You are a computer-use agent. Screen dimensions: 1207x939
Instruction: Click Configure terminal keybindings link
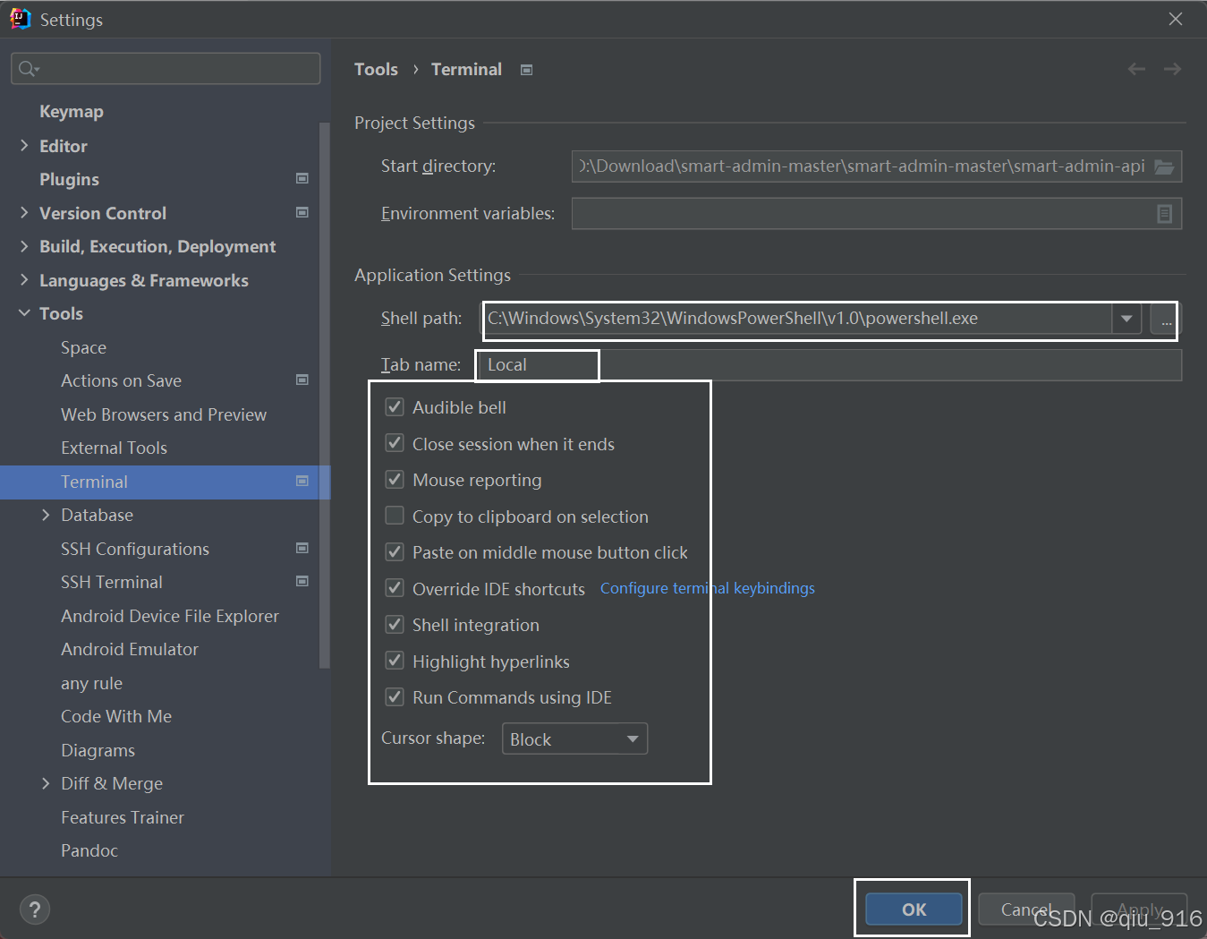click(x=707, y=588)
